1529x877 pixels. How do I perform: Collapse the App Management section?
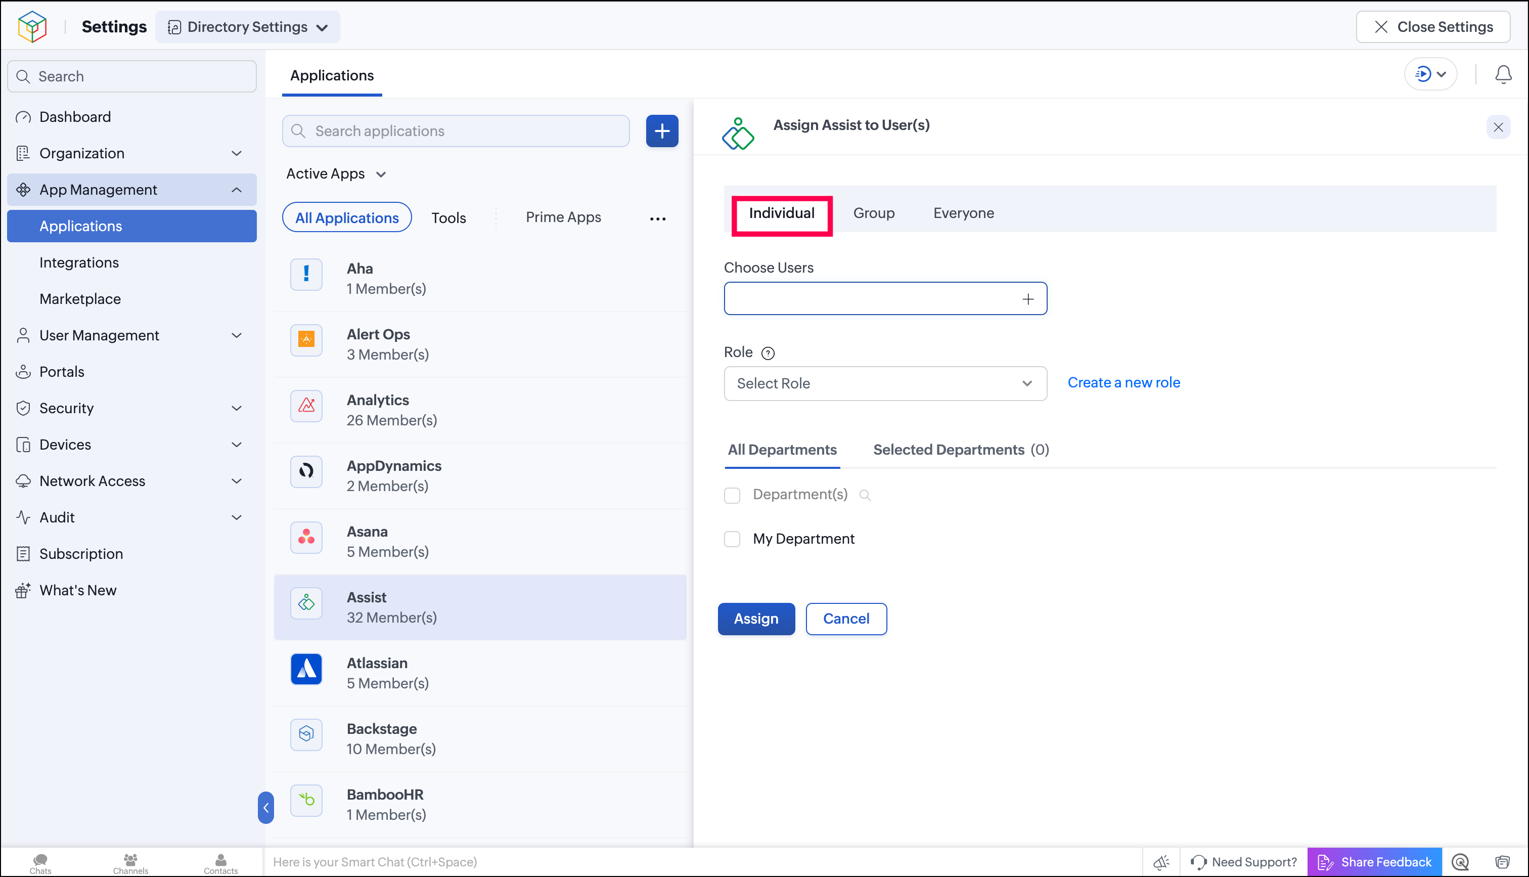click(132, 190)
